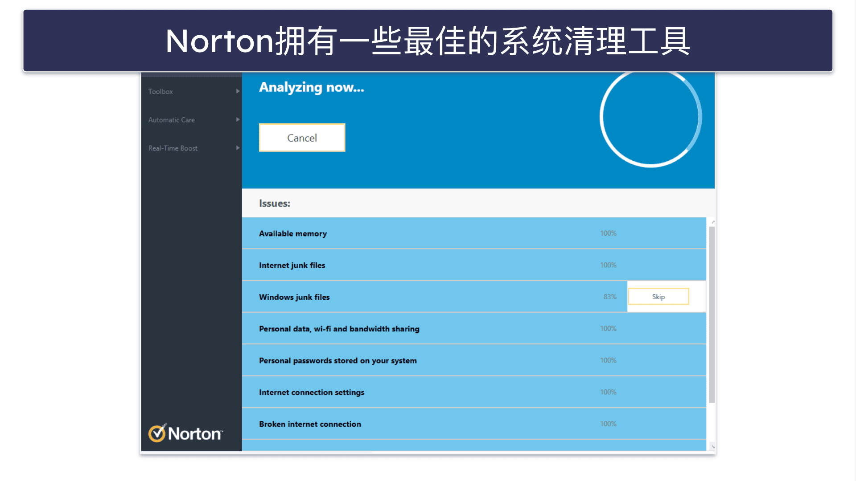Click the circular analysis progress indicator
856x481 pixels.
click(x=650, y=117)
